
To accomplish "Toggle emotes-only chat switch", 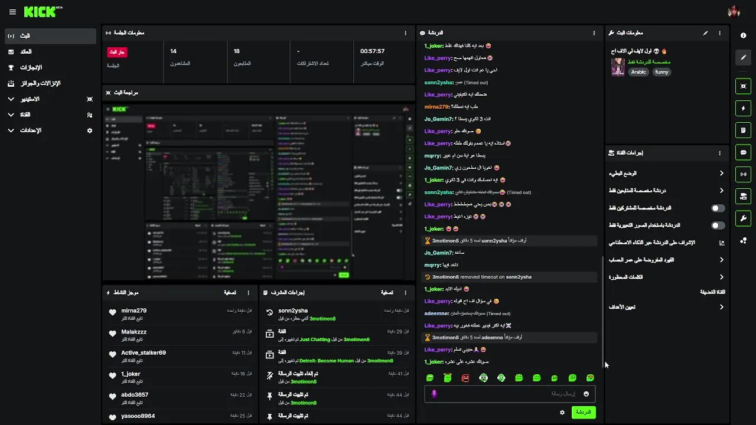I will point(718,225).
